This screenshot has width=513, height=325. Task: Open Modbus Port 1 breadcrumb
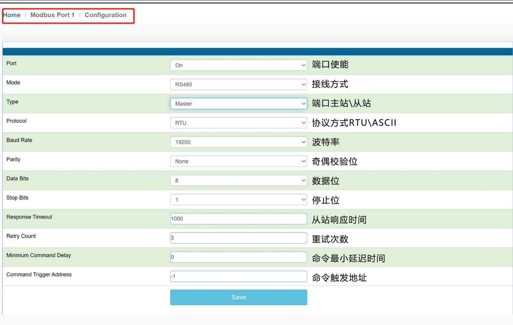(52, 15)
